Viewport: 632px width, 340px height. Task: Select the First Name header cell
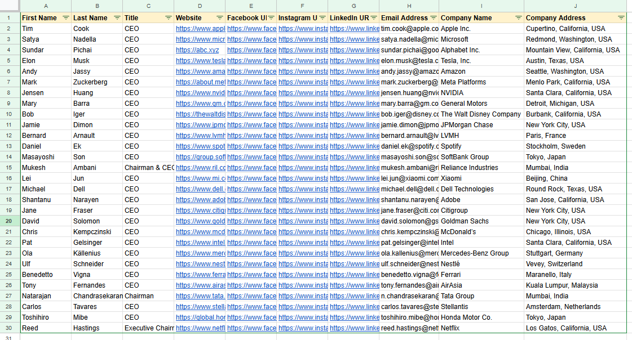pos(46,17)
